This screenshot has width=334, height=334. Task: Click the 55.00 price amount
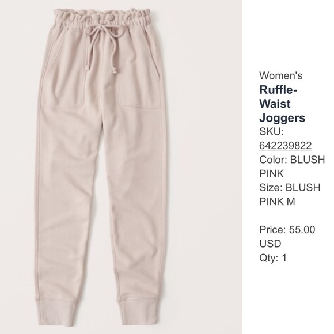302,230
